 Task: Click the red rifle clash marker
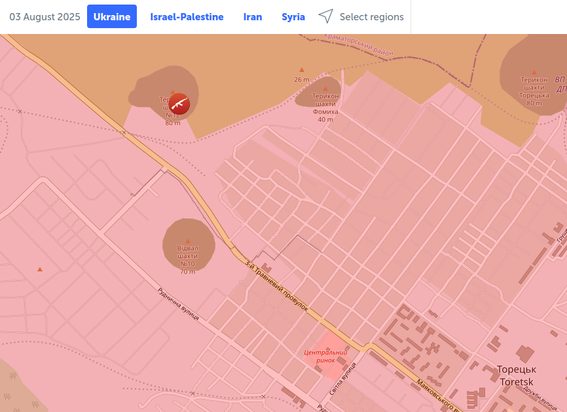click(x=179, y=104)
